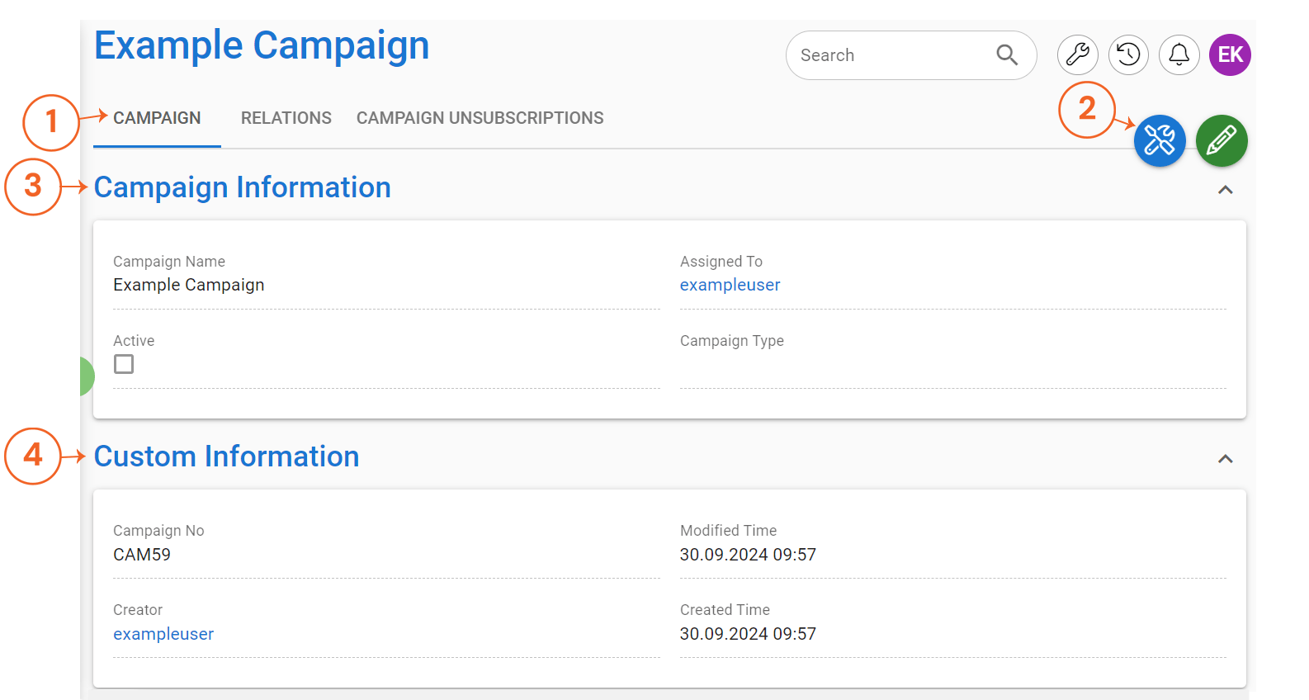Screen dimensions: 1309x700
Task: Click the Custom Information heading
Action: (x=226, y=456)
